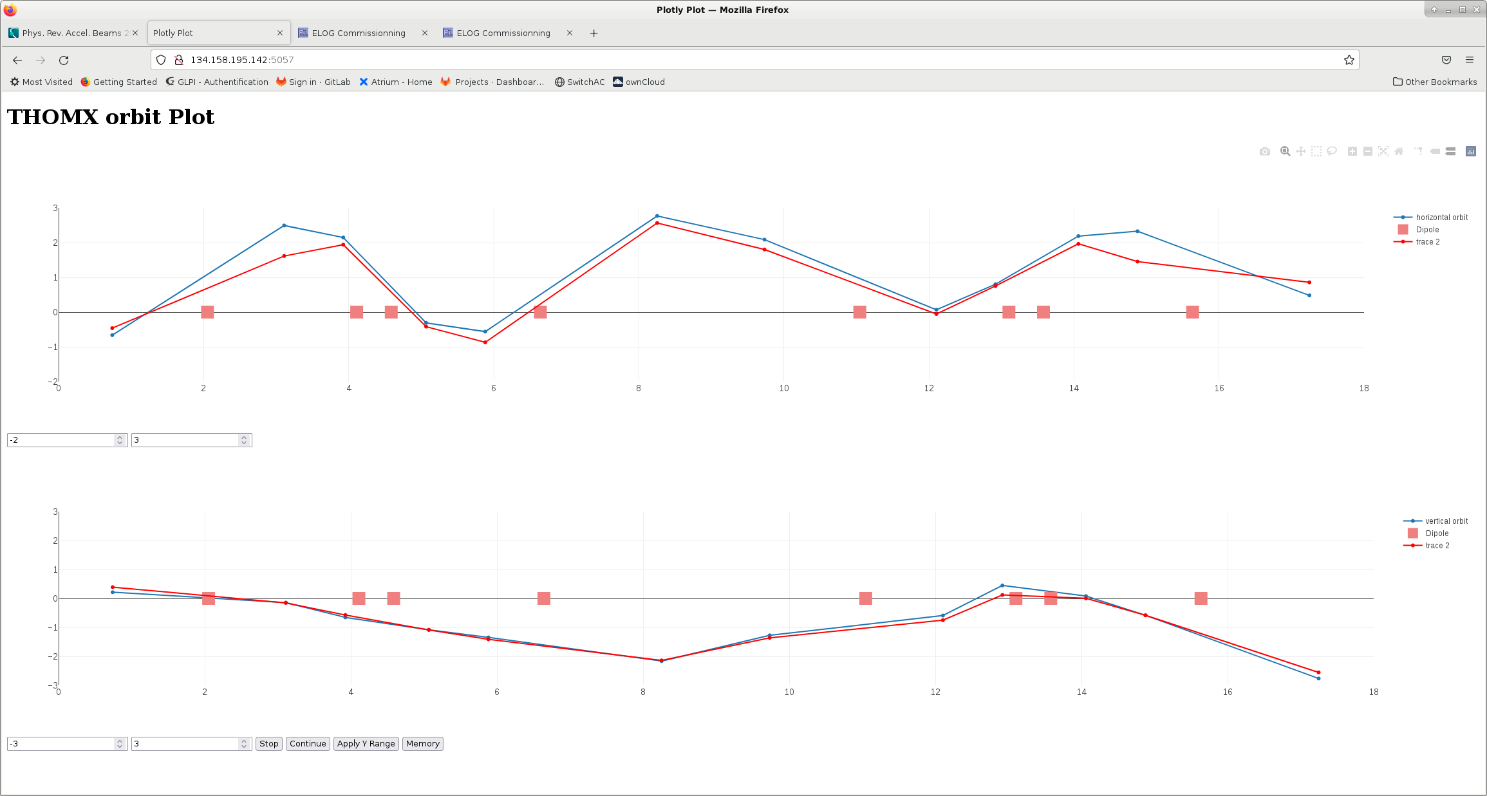
Task: Toggle spike lines in the modebar
Action: [x=1418, y=151]
